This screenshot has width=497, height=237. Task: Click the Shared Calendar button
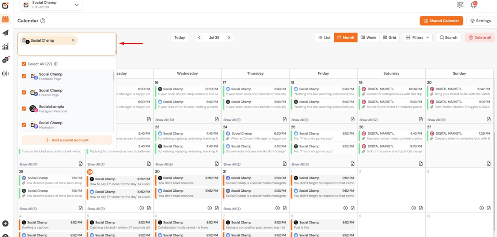click(441, 21)
